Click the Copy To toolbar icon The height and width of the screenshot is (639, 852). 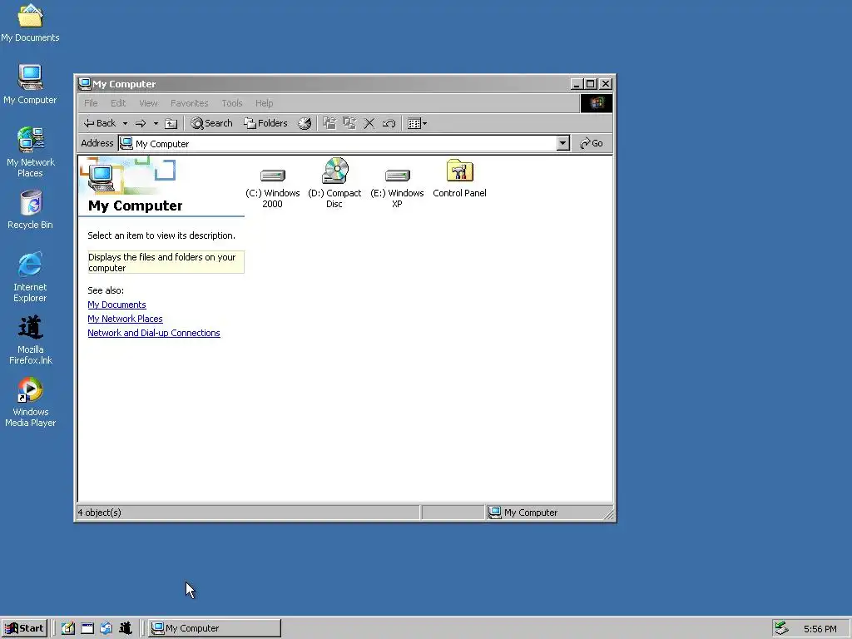coord(349,123)
